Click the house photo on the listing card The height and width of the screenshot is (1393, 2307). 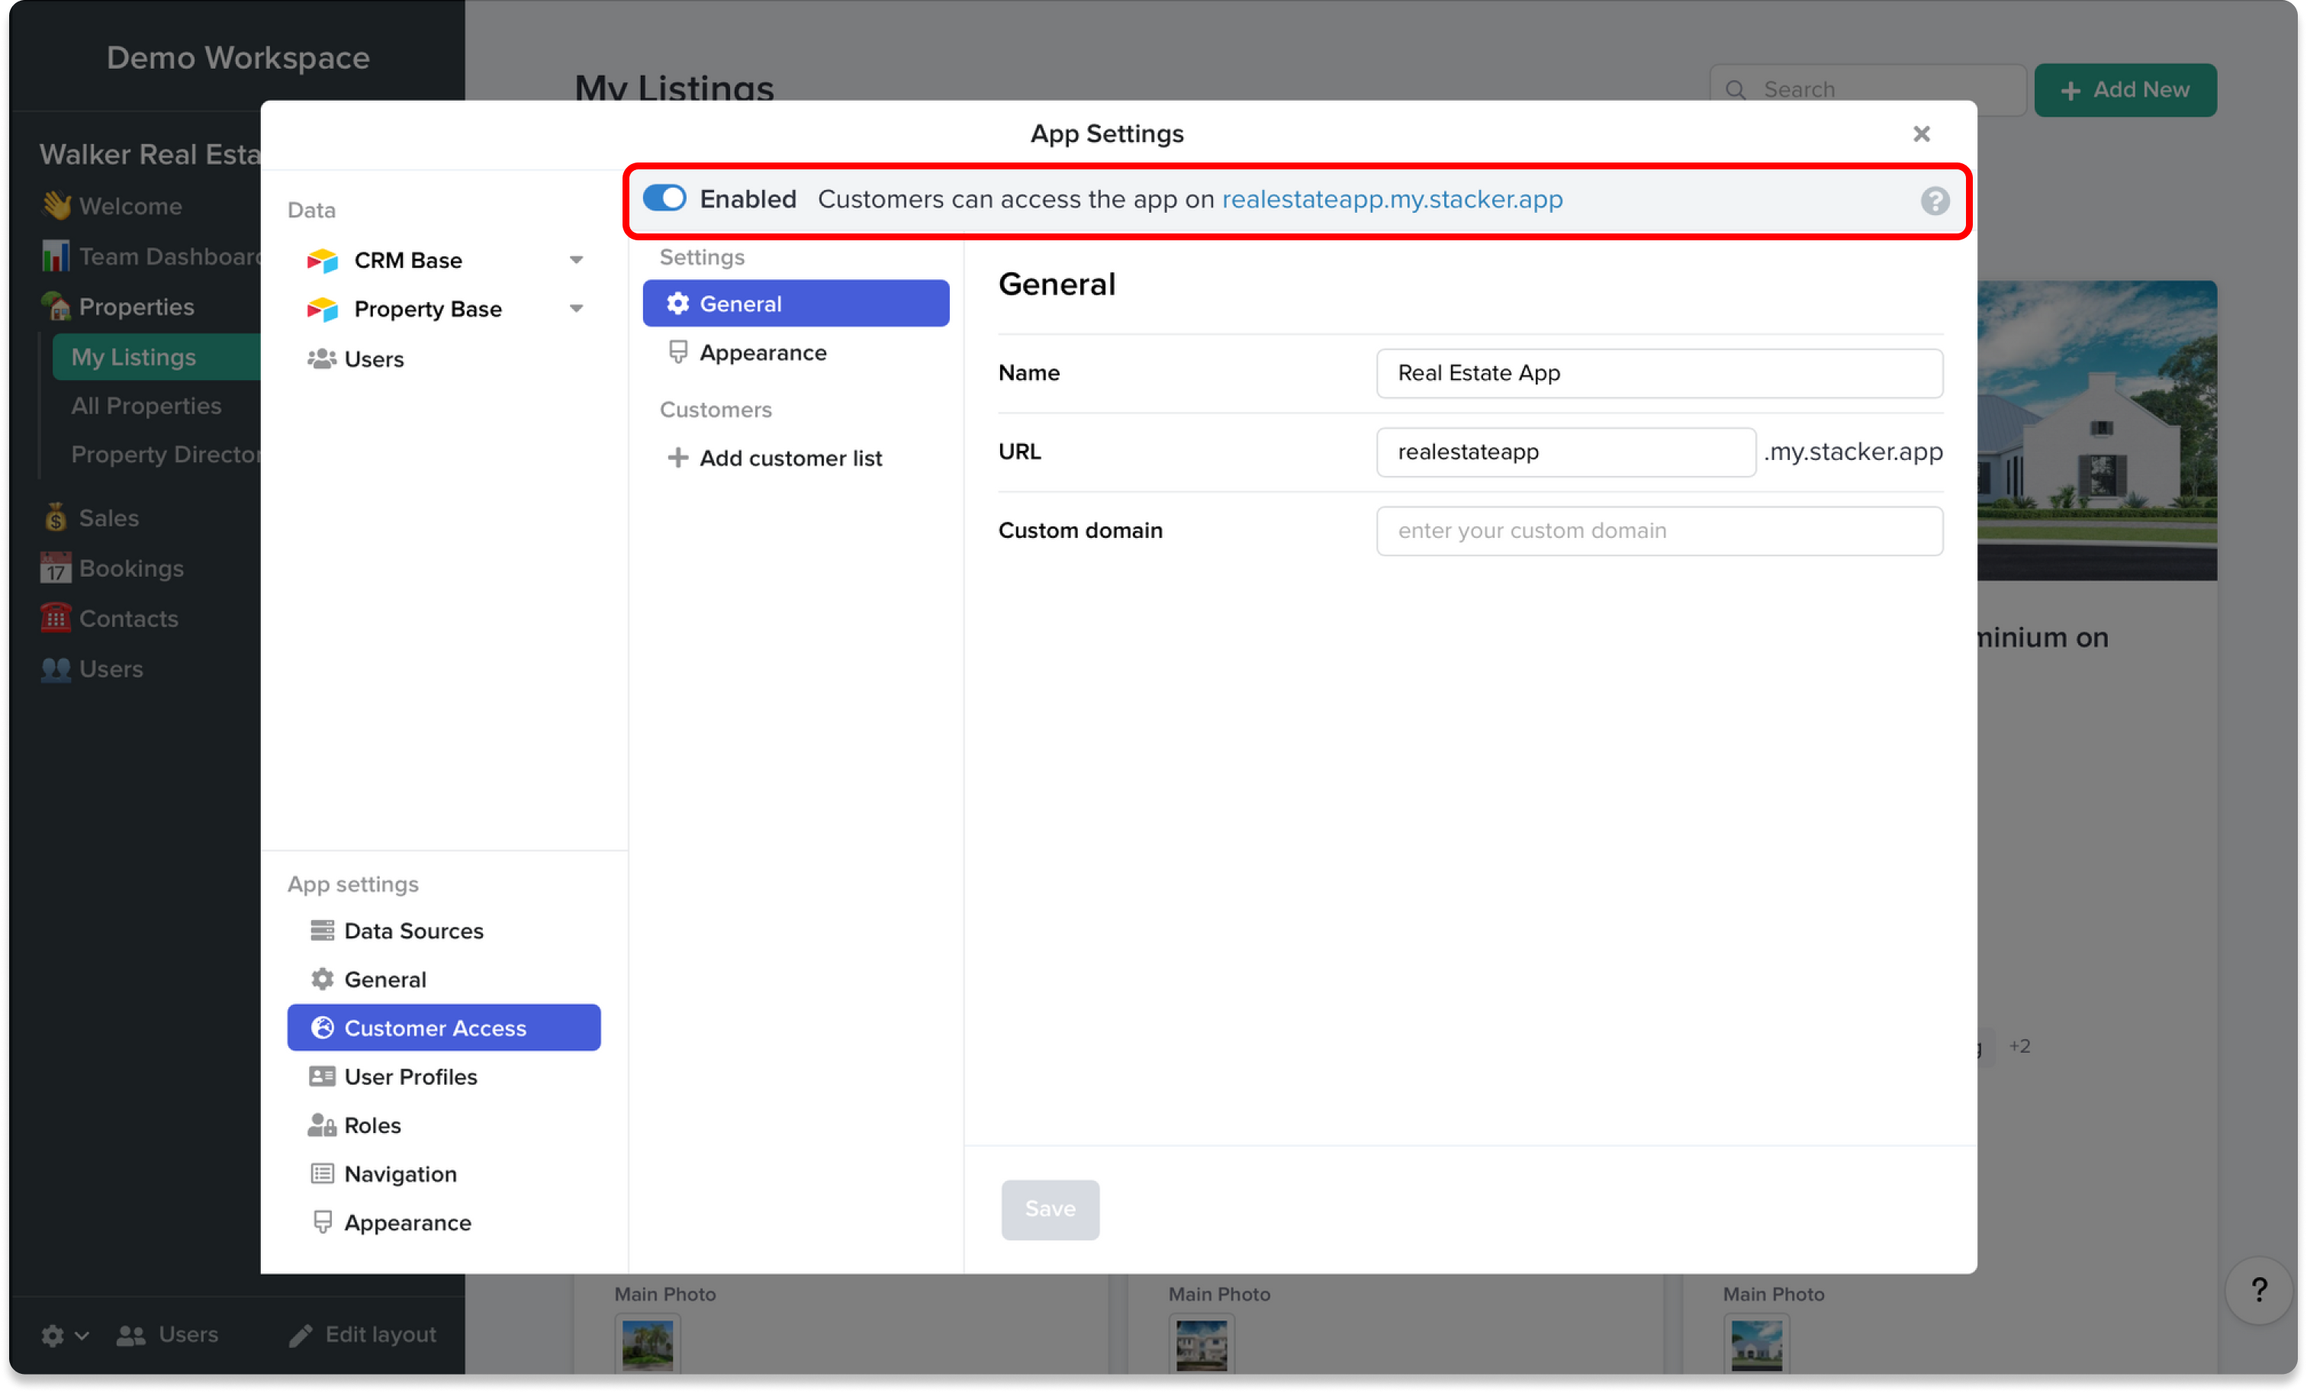point(2097,430)
